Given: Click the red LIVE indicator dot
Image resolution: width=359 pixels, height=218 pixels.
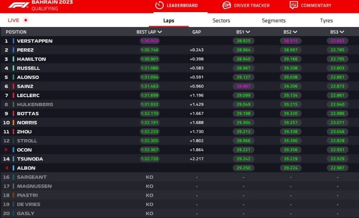Looking at the screenshot, I should pyautogui.click(x=26, y=20).
